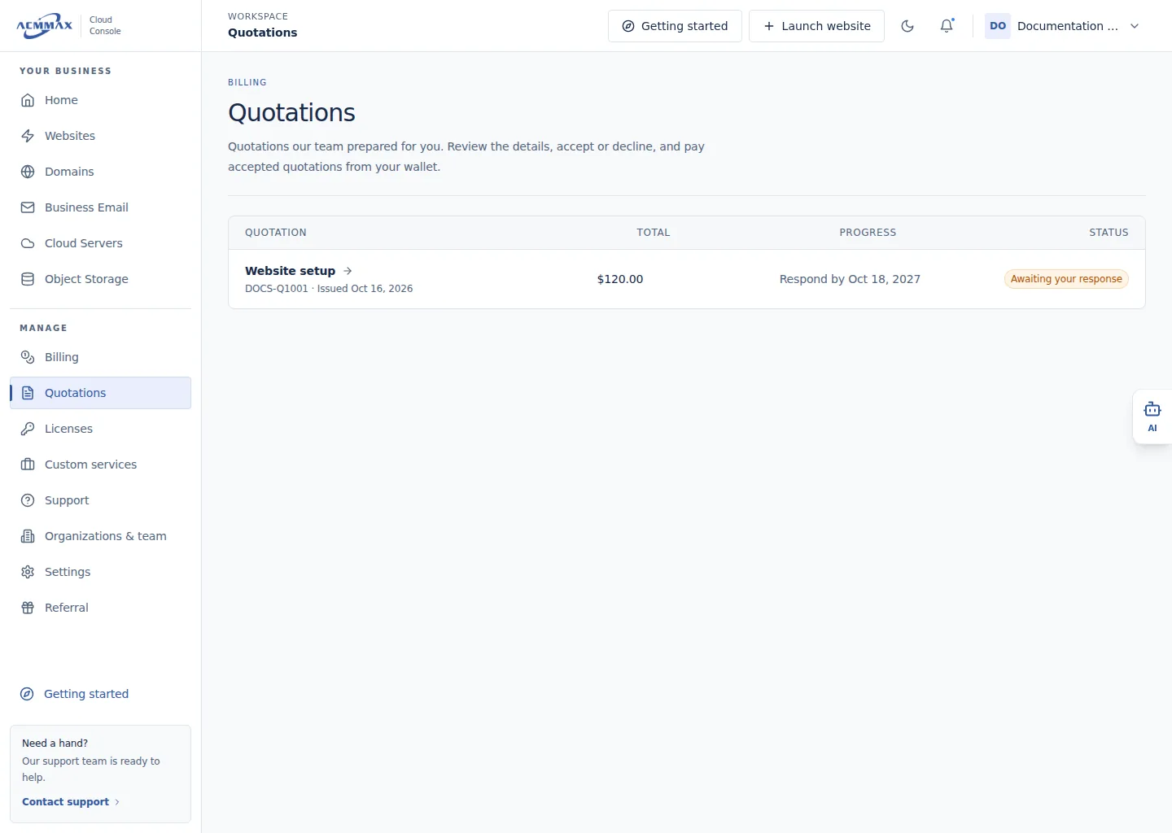Navigate to Object Storage
The width and height of the screenshot is (1172, 833).
(100, 279)
